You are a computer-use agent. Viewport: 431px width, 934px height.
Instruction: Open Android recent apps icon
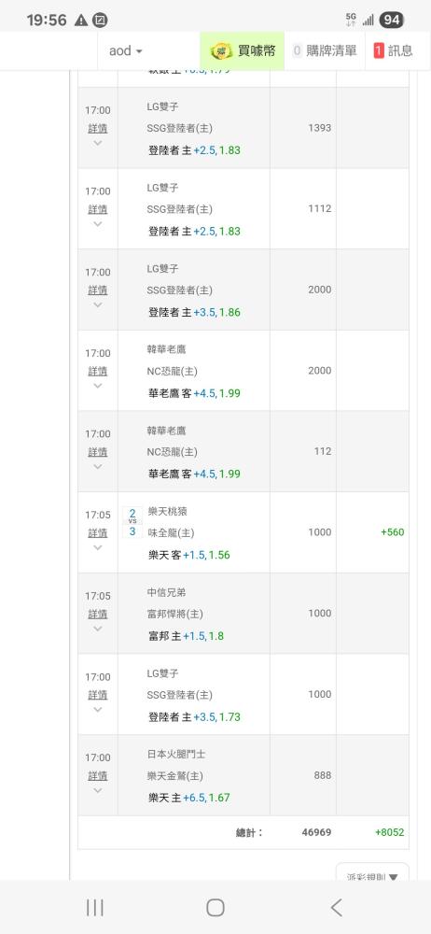[x=94, y=907]
